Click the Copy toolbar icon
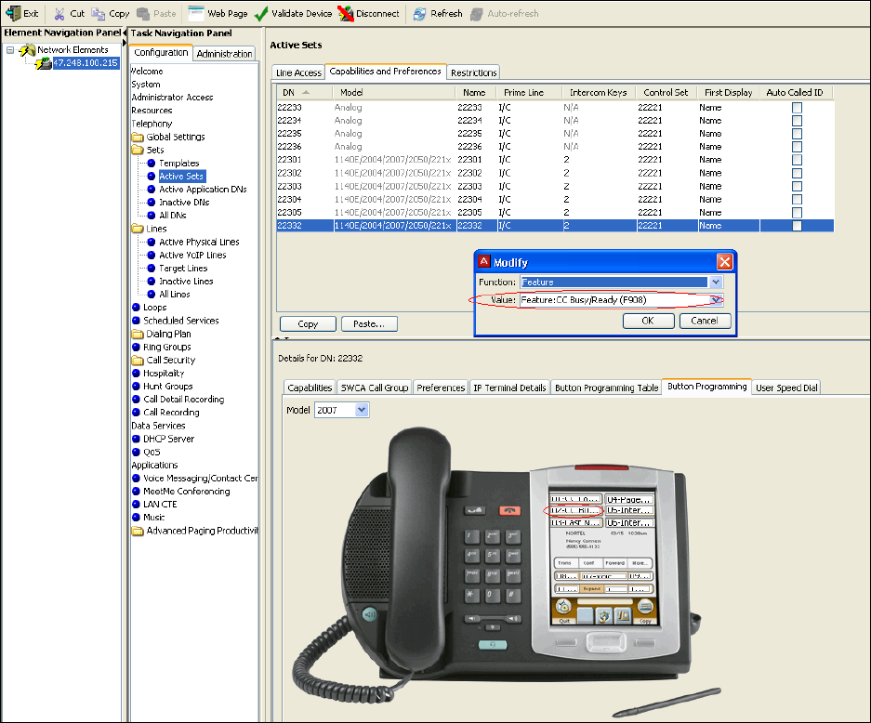Viewport: 871px width, 723px height. (99, 13)
